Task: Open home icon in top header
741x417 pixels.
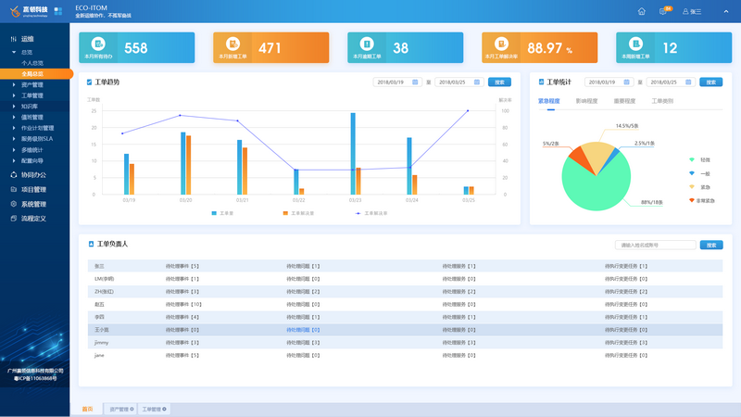Action: pyautogui.click(x=641, y=11)
